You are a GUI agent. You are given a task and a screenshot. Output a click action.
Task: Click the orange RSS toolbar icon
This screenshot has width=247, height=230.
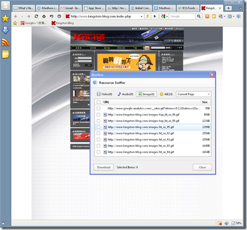[207, 17]
